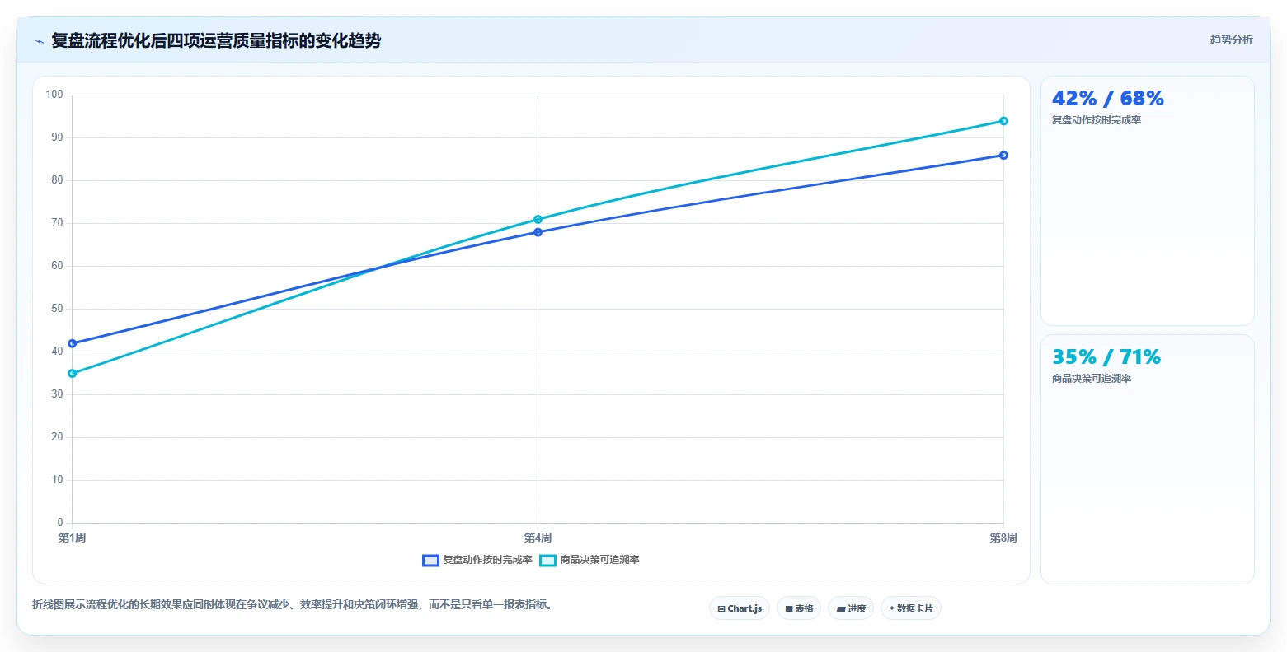Select the cyan line data point at 第8周
The image size is (1287, 652).
point(1003,121)
